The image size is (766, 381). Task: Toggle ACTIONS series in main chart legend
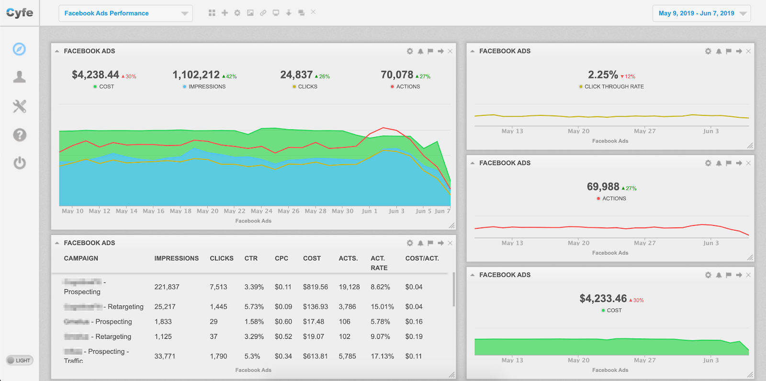pos(406,87)
